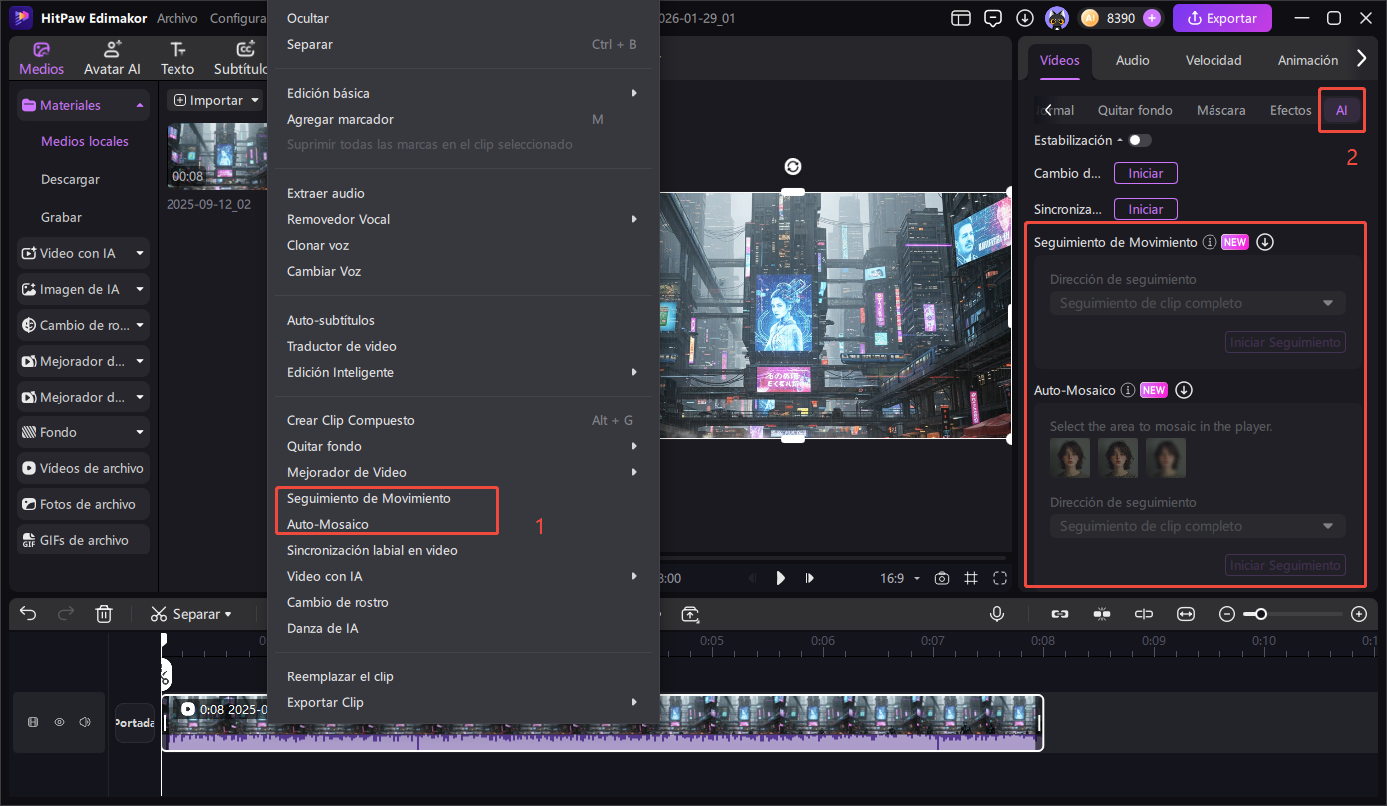
Task: Click the microphone voice-over icon
Action: (996, 614)
